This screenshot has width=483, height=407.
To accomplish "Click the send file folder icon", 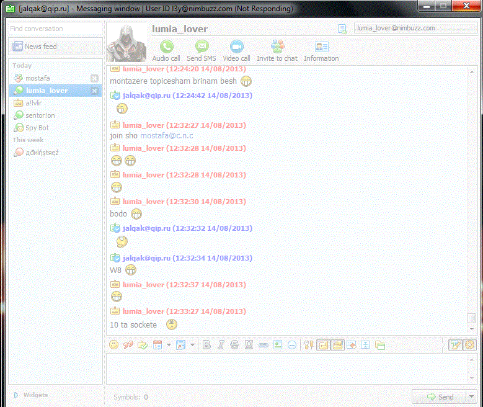I will tap(143, 345).
